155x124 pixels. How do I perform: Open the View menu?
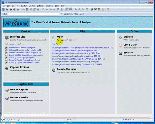(14, 6)
